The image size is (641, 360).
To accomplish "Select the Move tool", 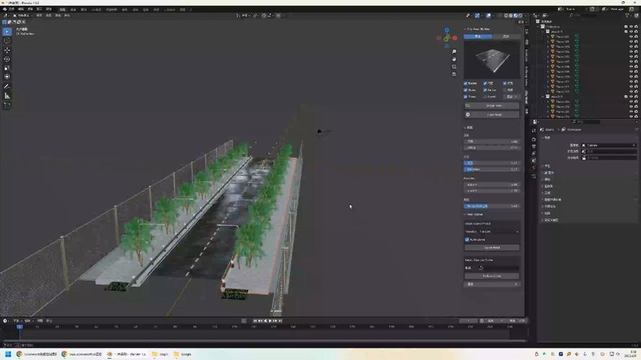I will pyautogui.click(x=7, y=50).
